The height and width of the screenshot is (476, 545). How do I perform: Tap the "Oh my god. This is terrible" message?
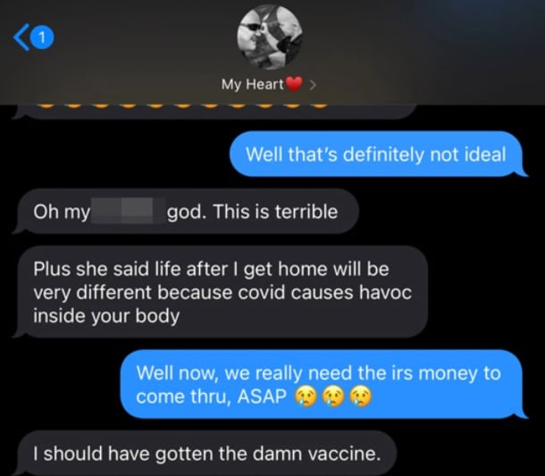(x=187, y=212)
